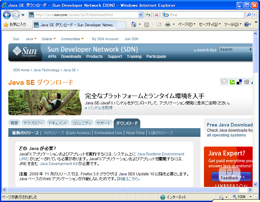
Task: Switch to the 概要 tab
Action: point(14,123)
